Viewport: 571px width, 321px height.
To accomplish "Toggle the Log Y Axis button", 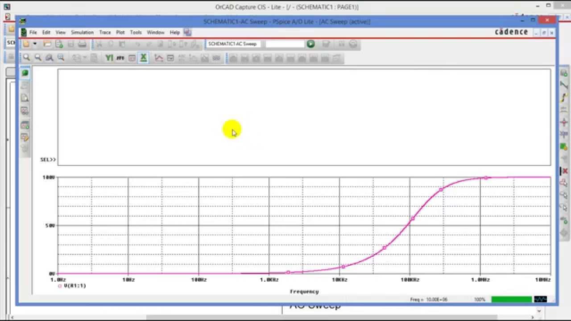I will coord(109,58).
